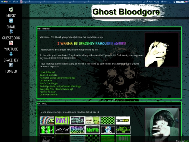The image size is (189, 142).
Task: Click the pink seek handle on track bar
Action: coord(21,2)
